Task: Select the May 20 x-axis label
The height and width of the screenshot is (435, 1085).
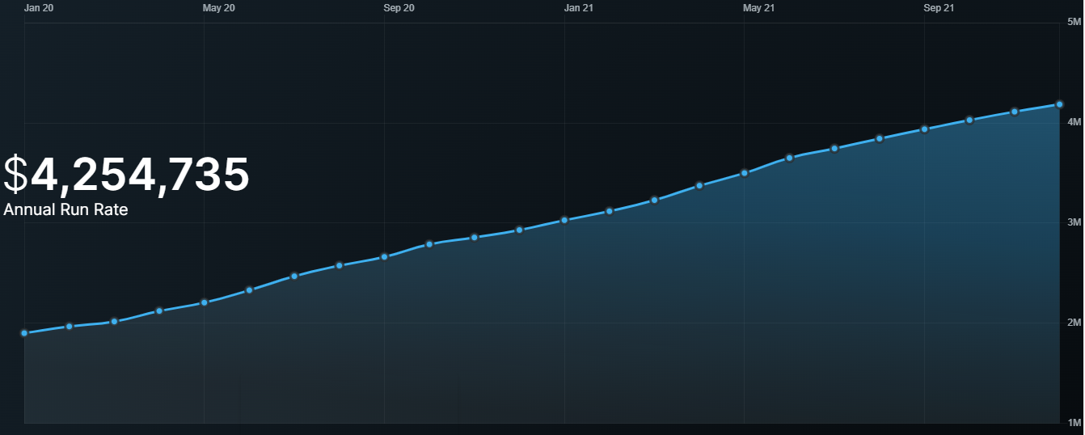Action: tap(218, 8)
